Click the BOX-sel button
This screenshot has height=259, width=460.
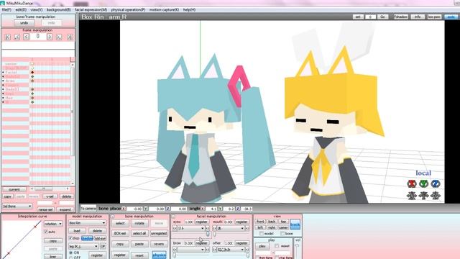120,233
